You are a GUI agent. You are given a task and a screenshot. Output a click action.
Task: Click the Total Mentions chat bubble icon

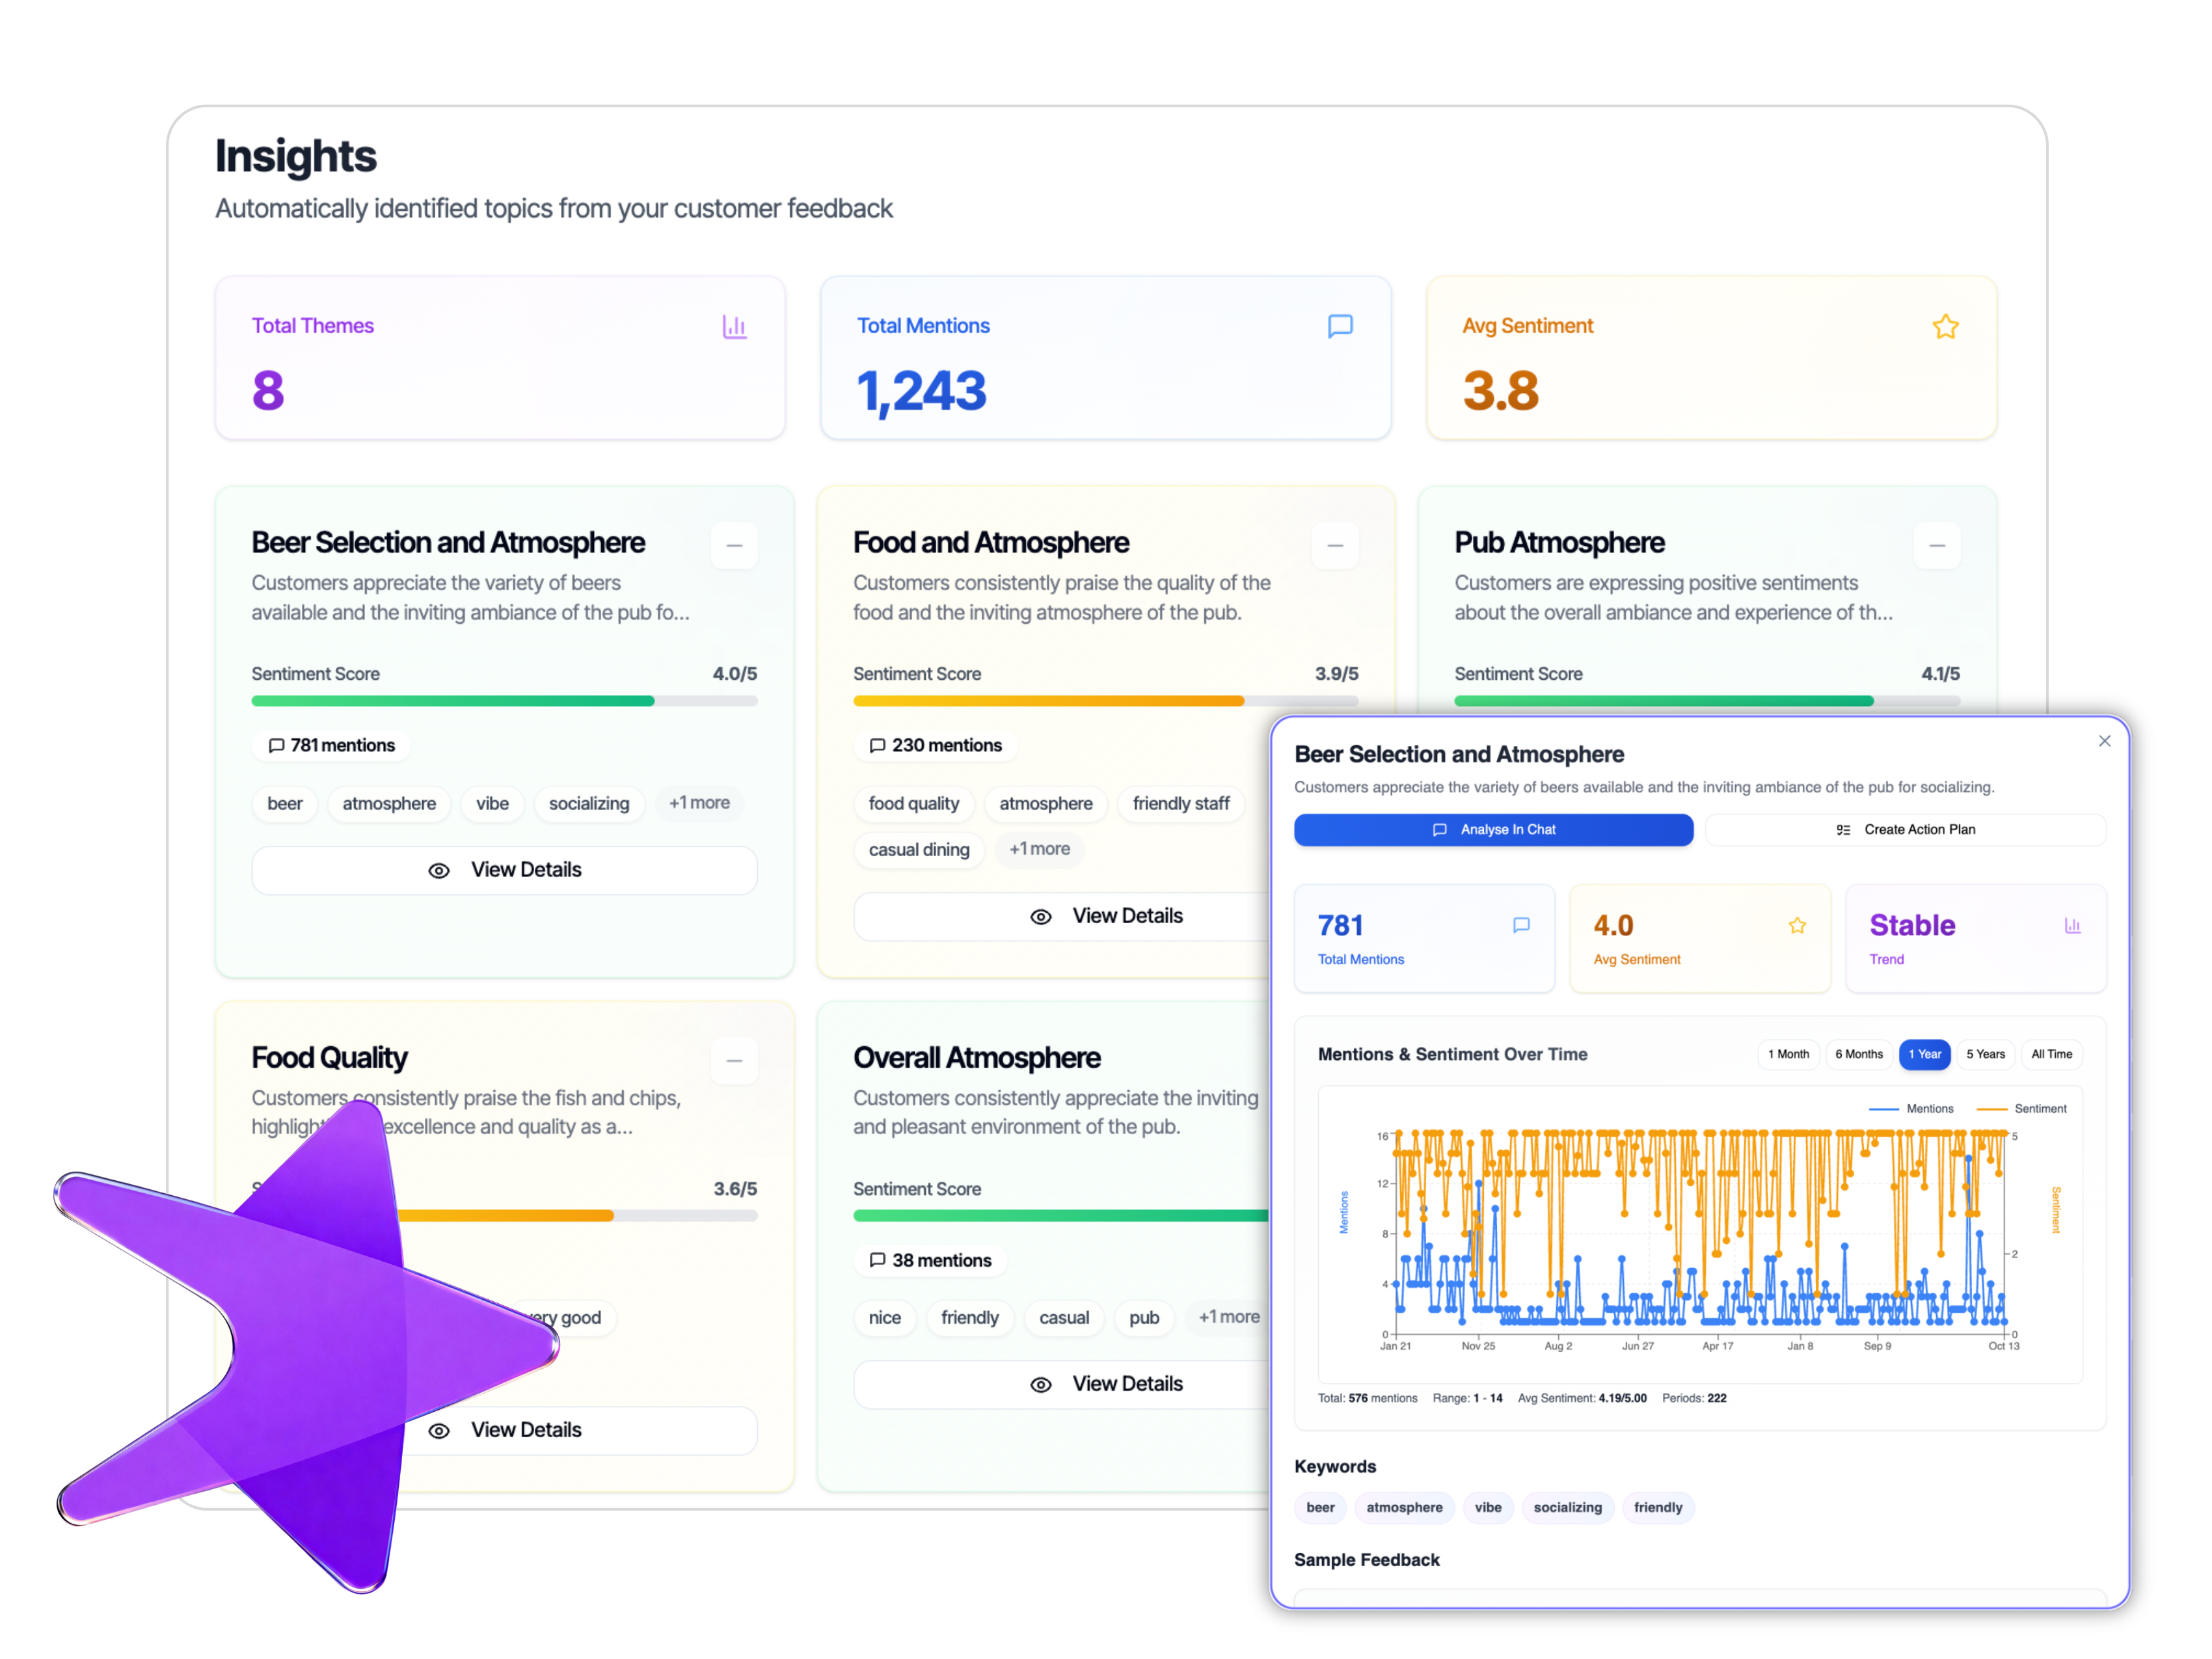coord(1340,326)
